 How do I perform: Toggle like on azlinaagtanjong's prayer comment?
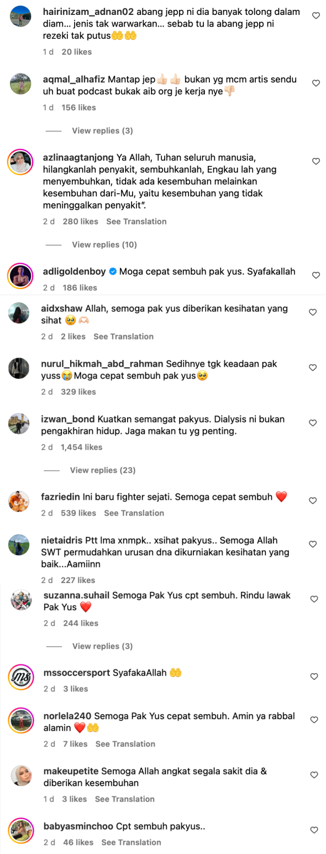316,162
